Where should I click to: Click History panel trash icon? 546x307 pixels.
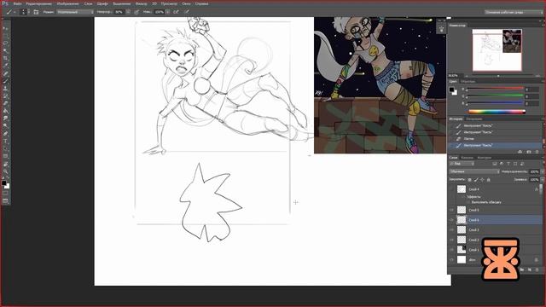pos(537,152)
